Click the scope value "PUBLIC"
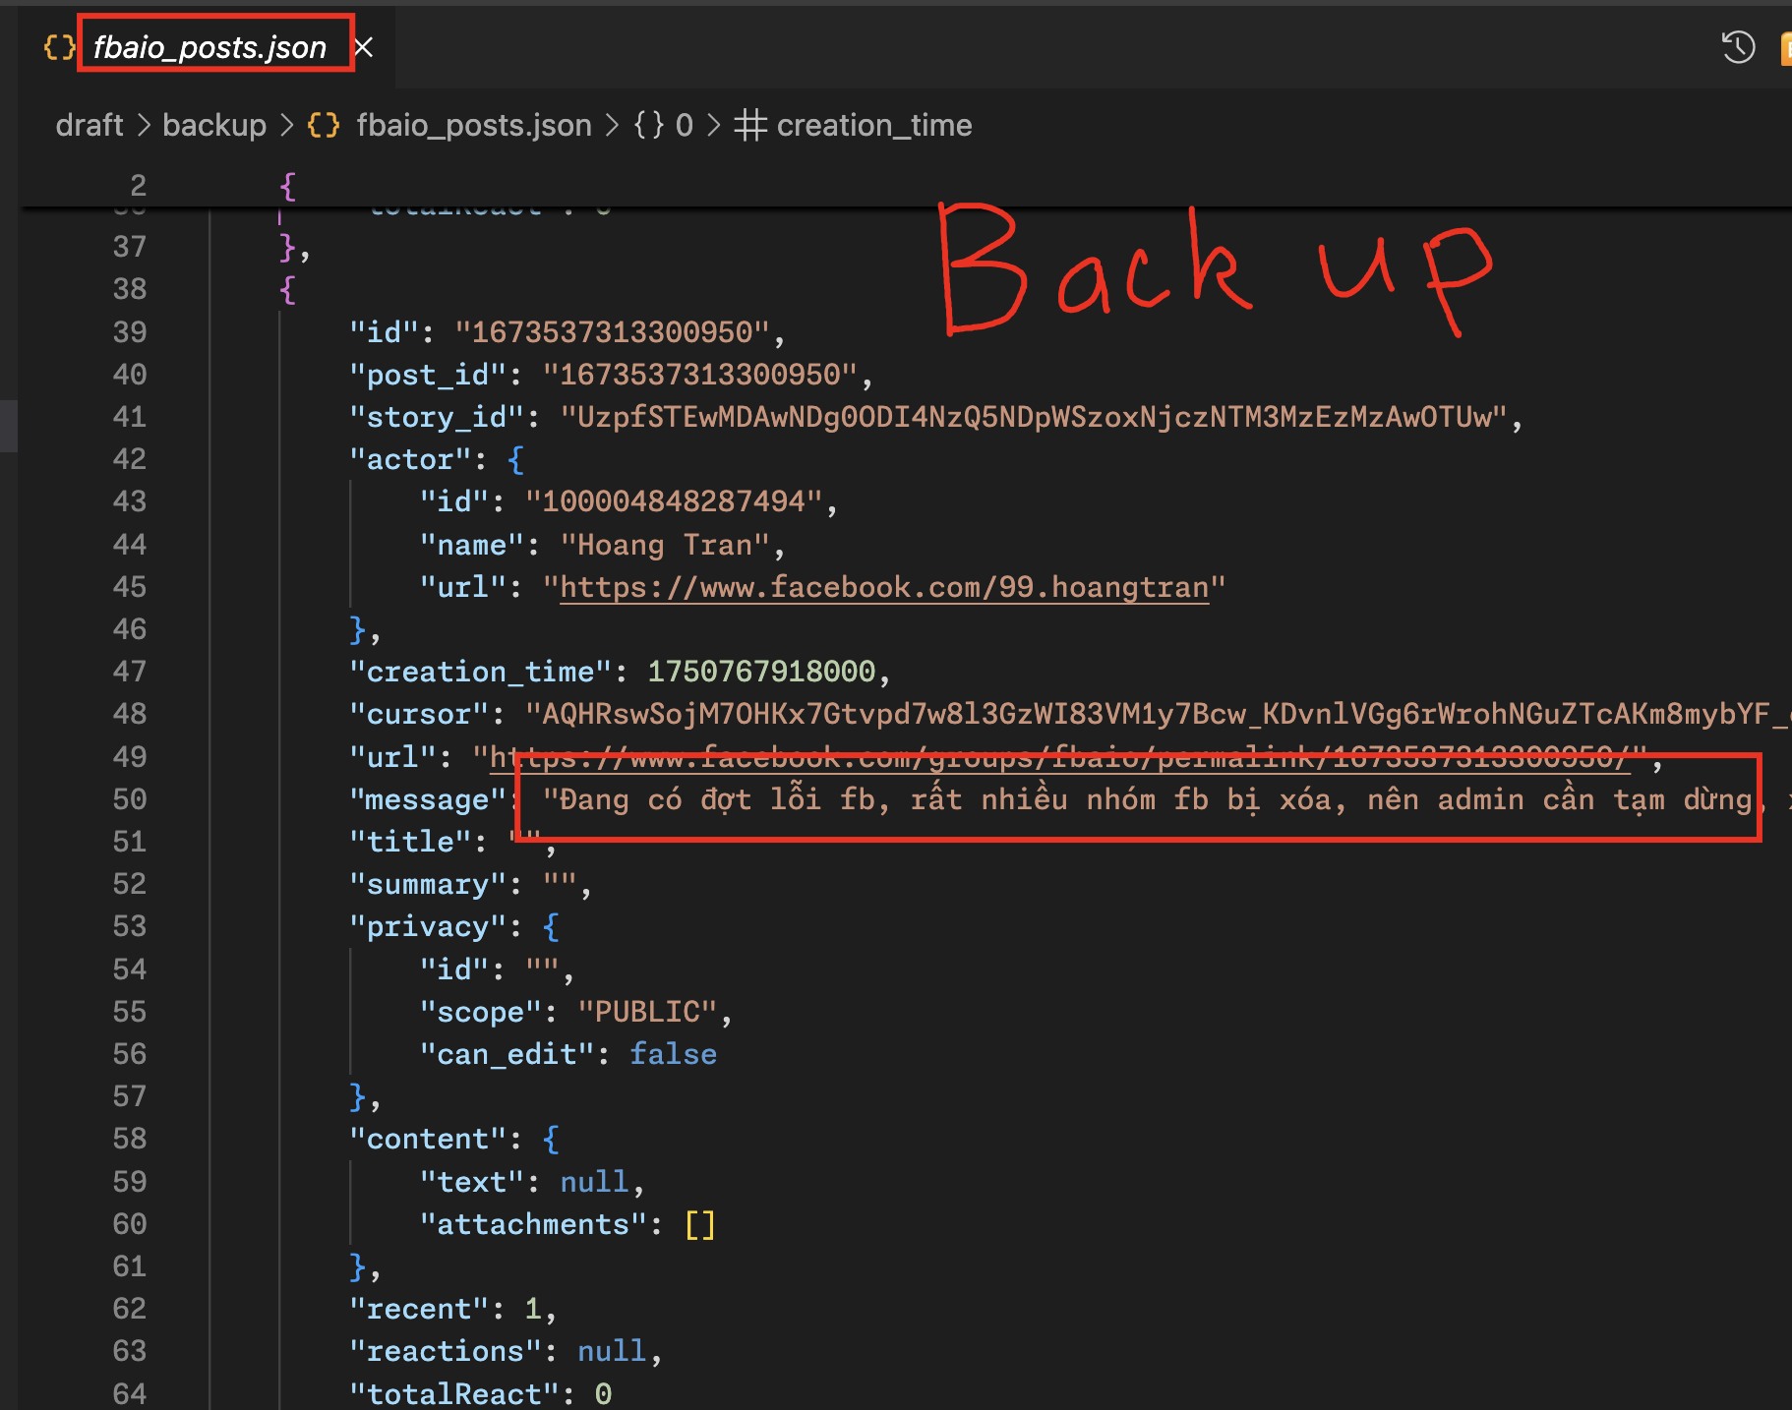Image resolution: width=1792 pixels, height=1410 pixels. tap(648, 1012)
